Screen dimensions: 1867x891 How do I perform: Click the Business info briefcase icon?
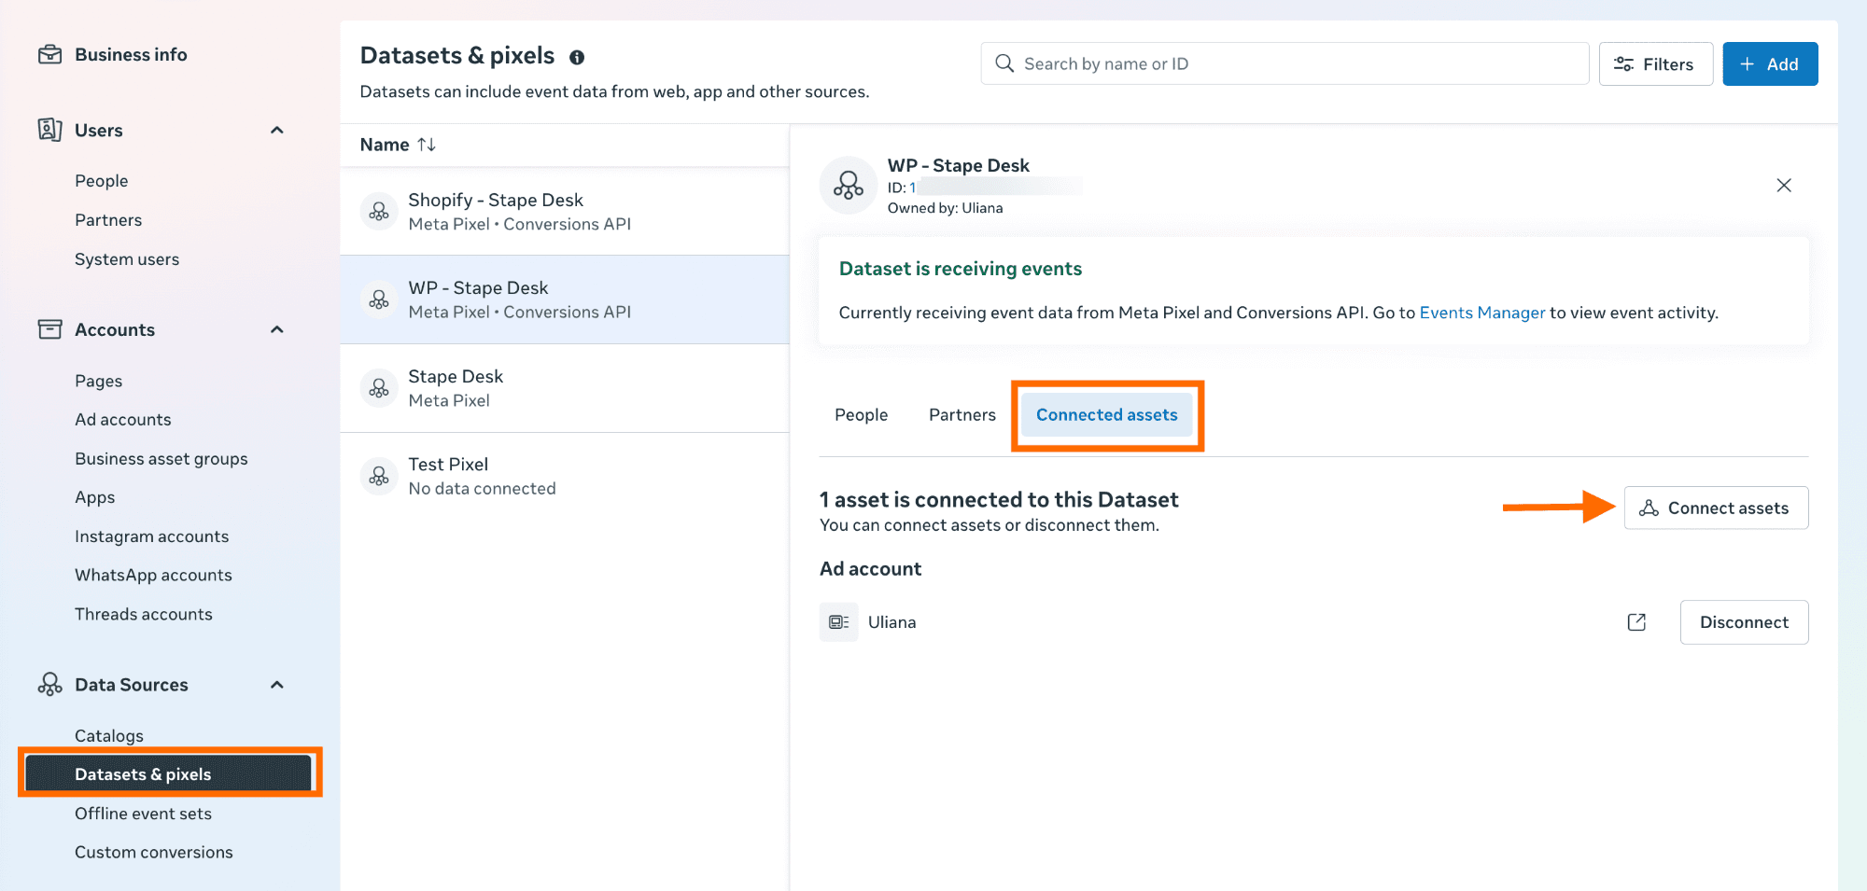[49, 55]
